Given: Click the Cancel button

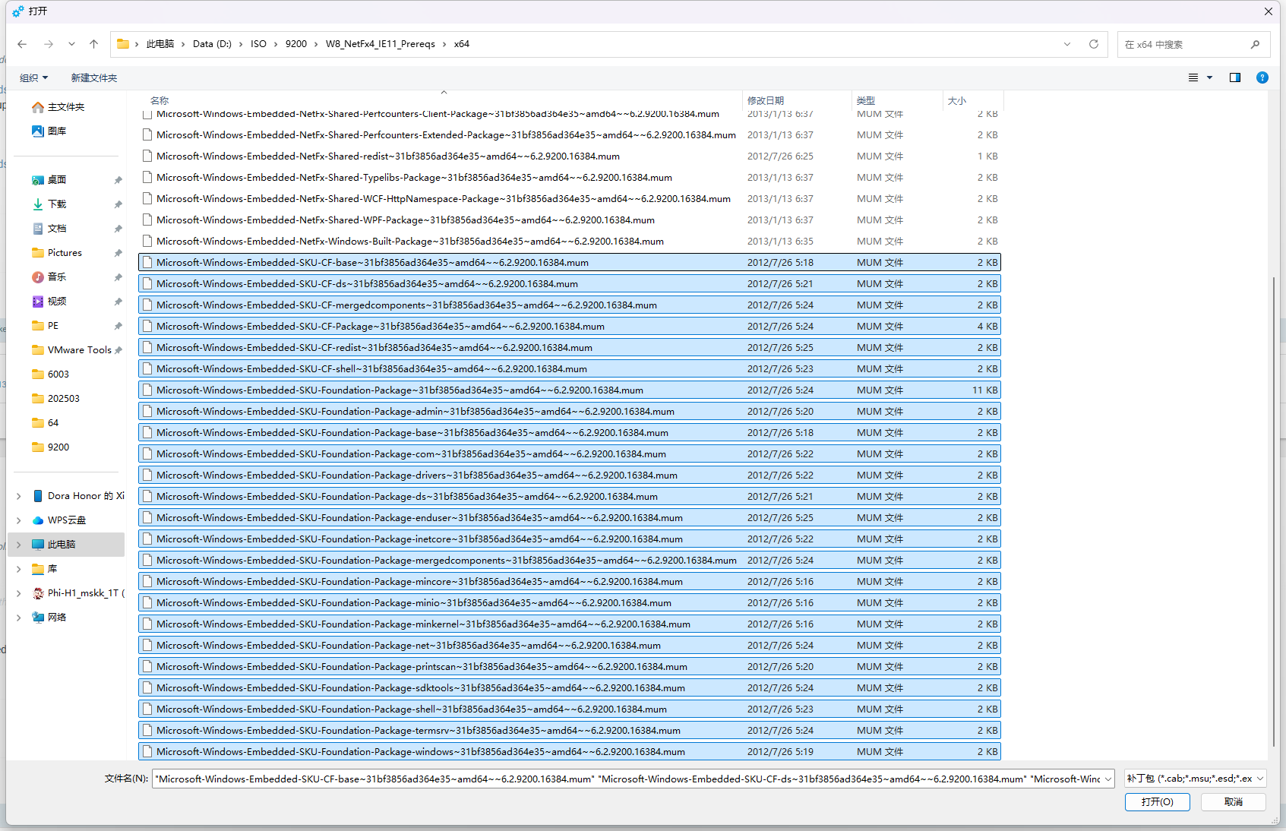Looking at the screenshot, I should (1233, 802).
